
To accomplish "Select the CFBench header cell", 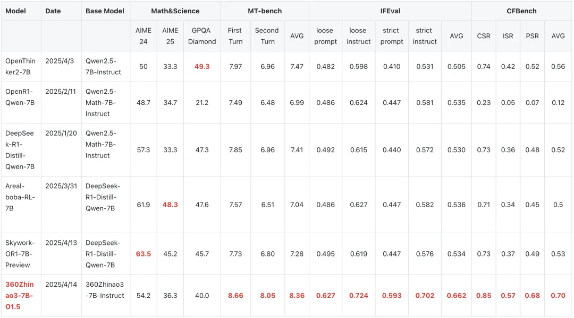I will 521,11.
